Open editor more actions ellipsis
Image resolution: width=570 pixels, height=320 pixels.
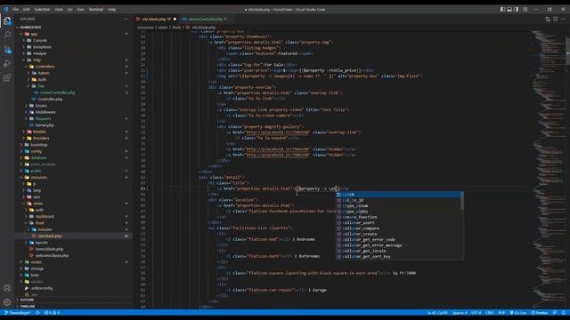coord(563,19)
